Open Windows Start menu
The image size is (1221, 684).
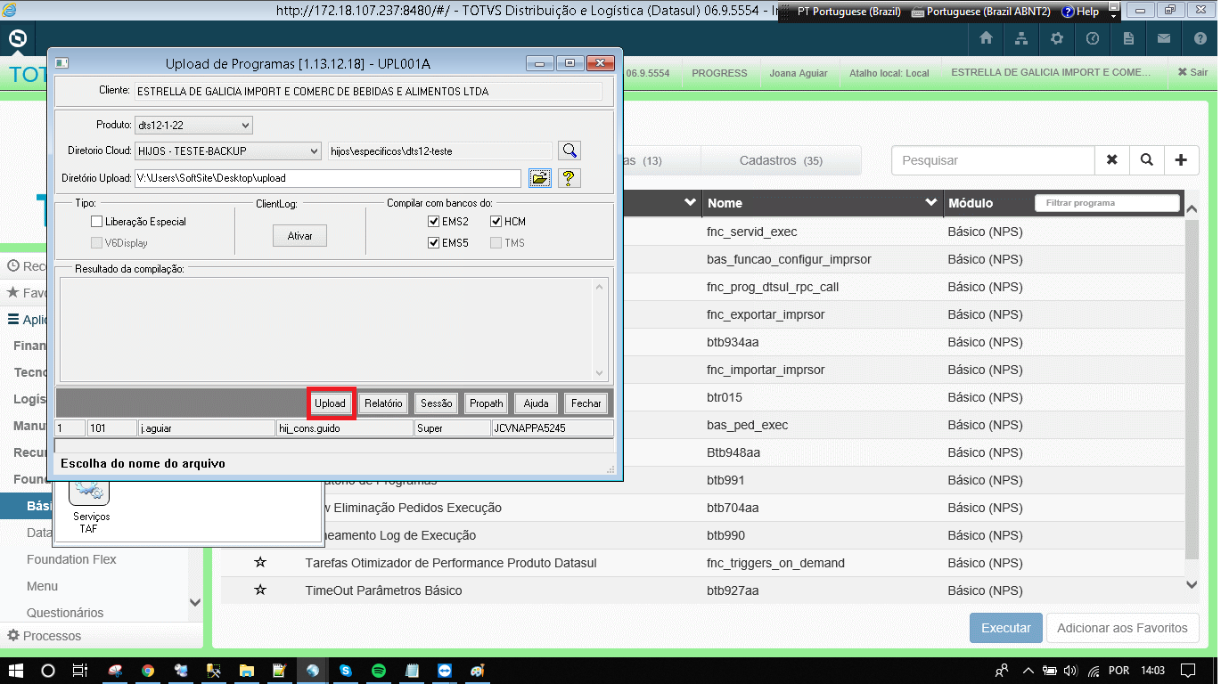[15, 671]
